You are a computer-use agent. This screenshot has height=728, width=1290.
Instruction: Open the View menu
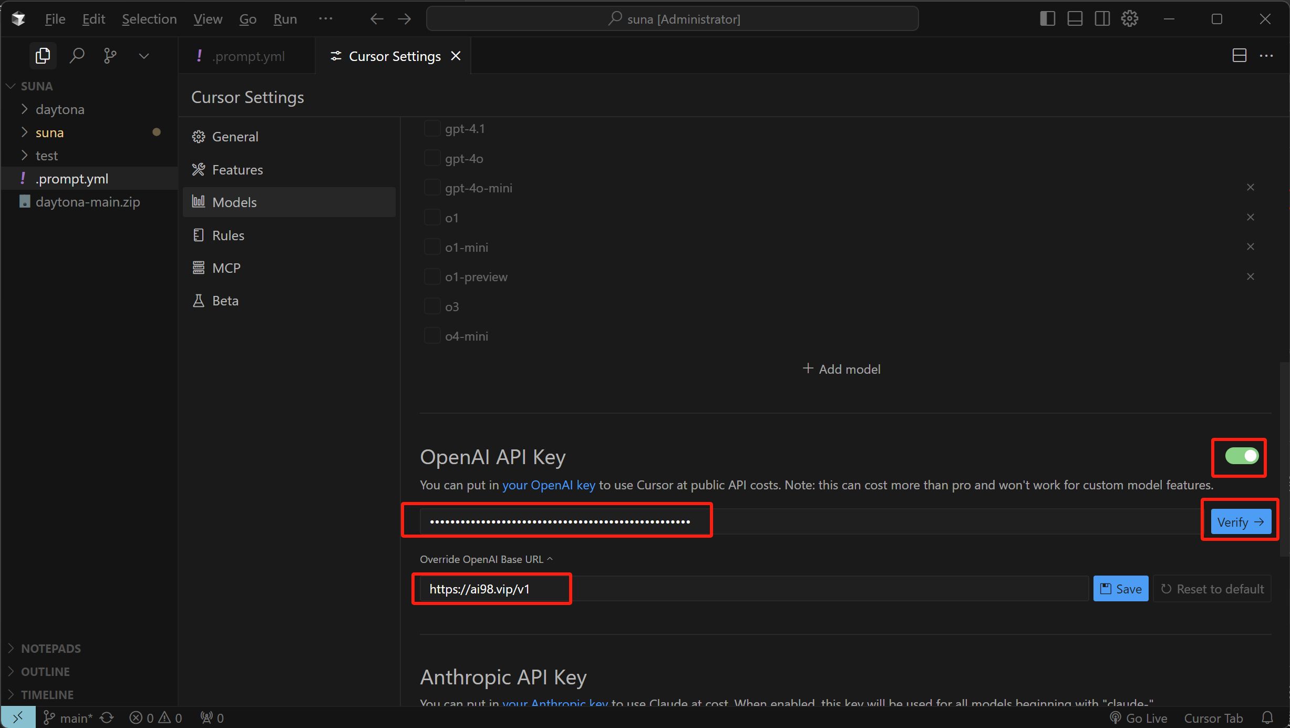pos(208,19)
